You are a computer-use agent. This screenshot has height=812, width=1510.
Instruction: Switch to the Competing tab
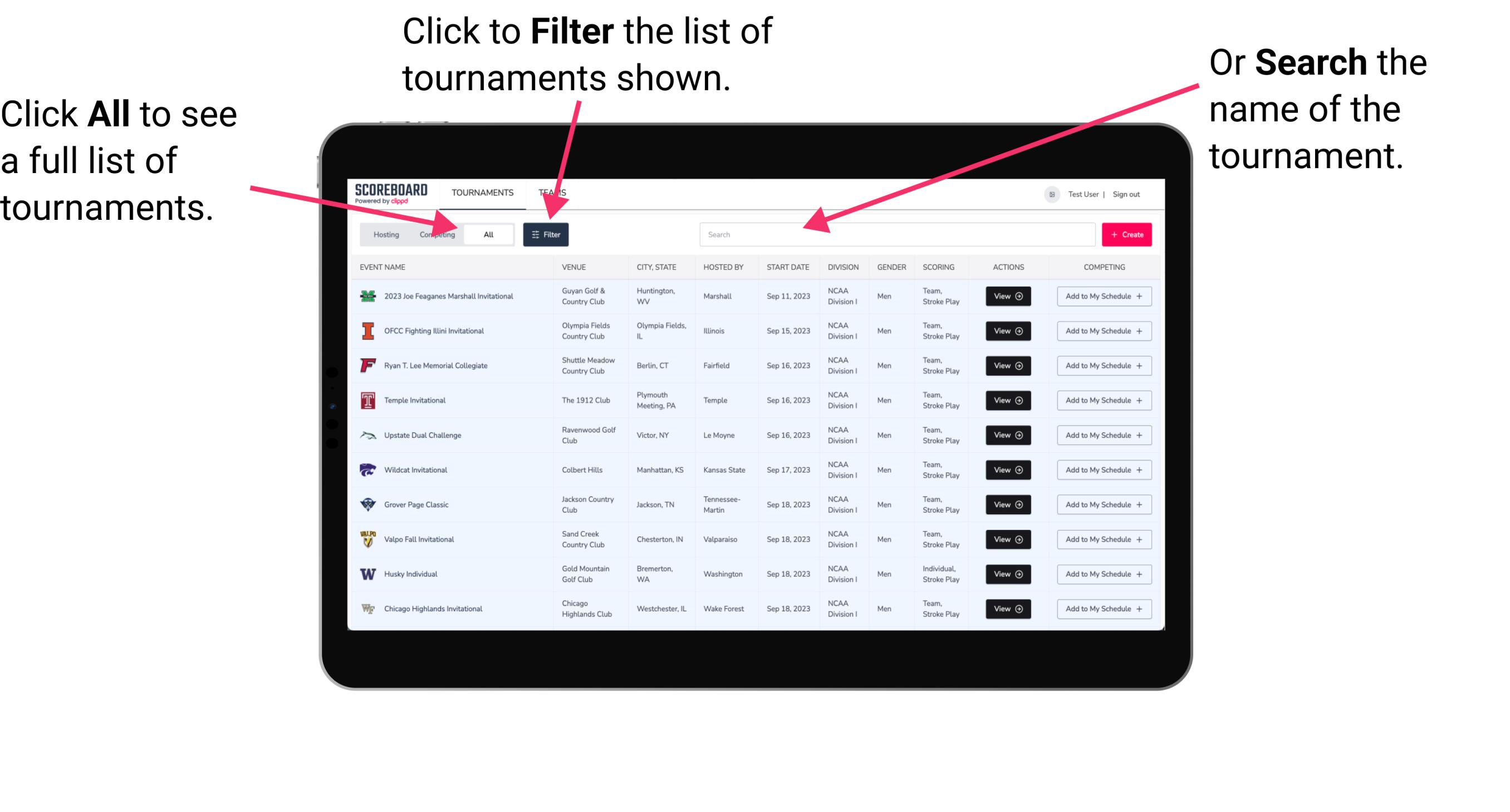point(435,234)
